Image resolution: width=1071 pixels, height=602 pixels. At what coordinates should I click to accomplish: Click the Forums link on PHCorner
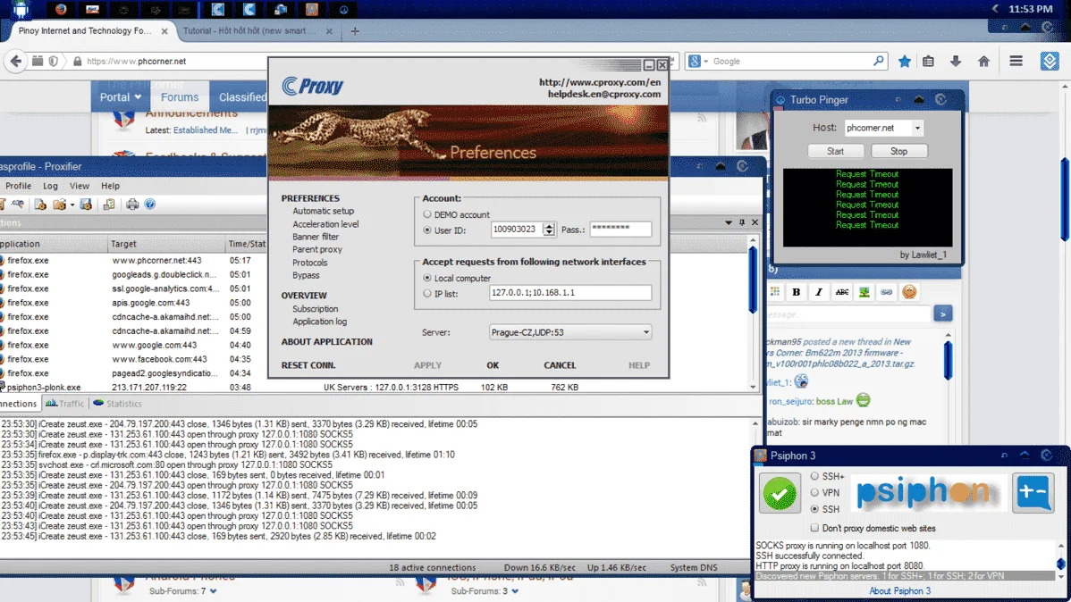coord(180,97)
